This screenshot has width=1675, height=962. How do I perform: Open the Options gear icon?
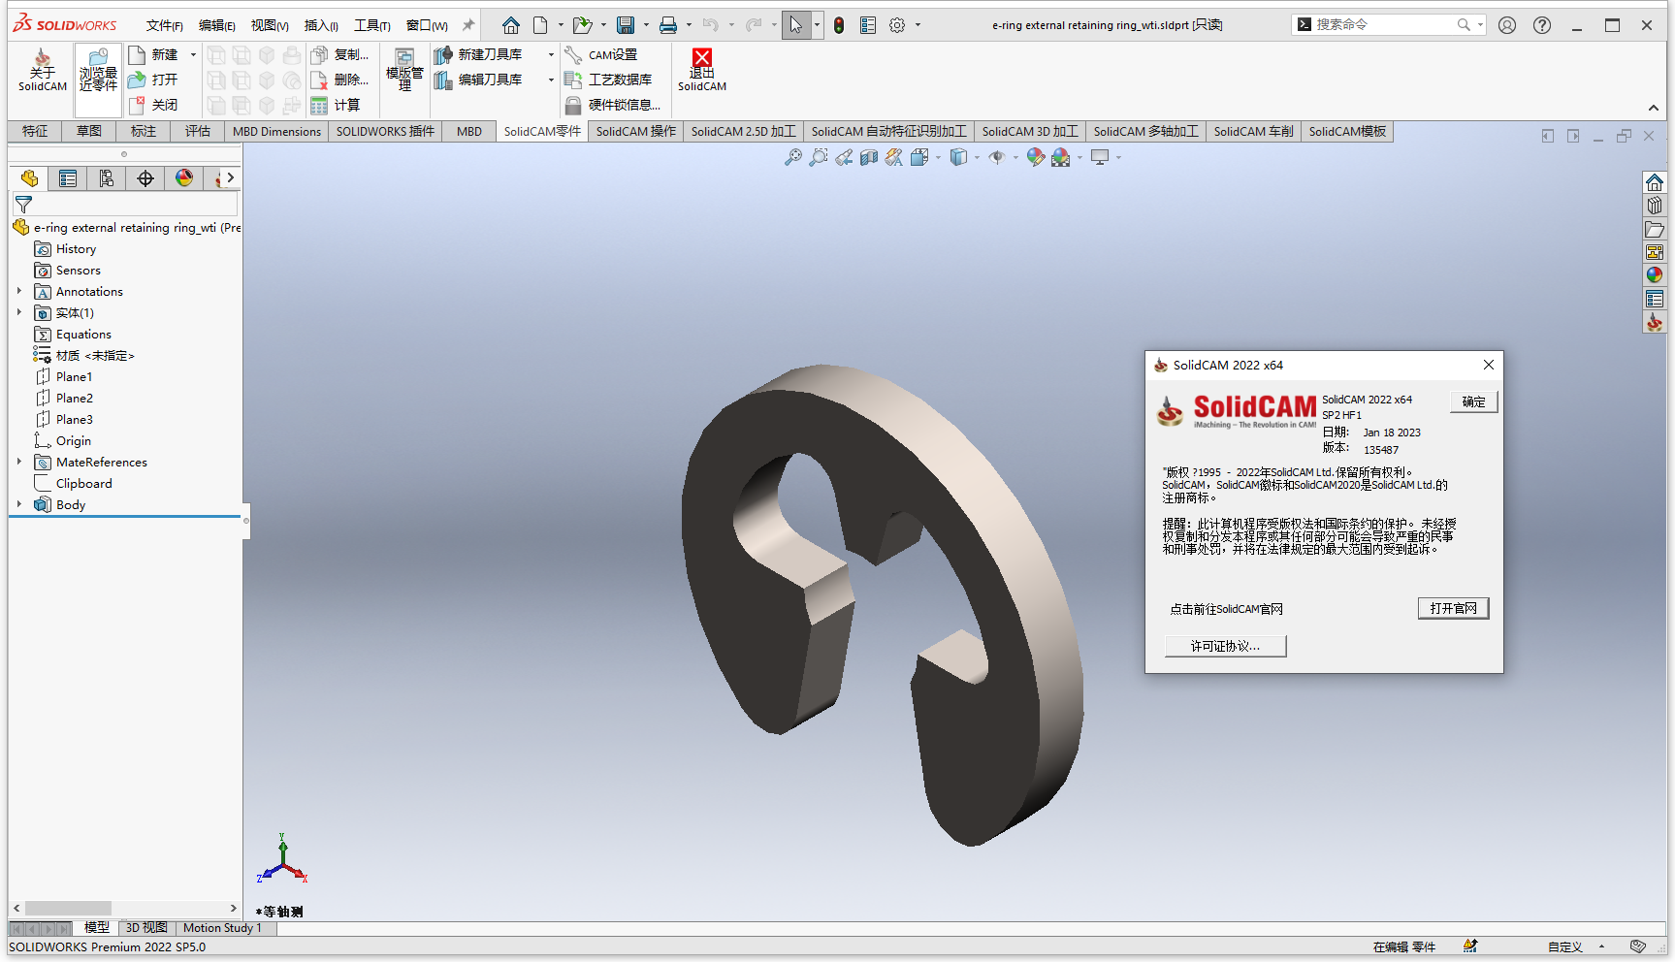point(897,25)
